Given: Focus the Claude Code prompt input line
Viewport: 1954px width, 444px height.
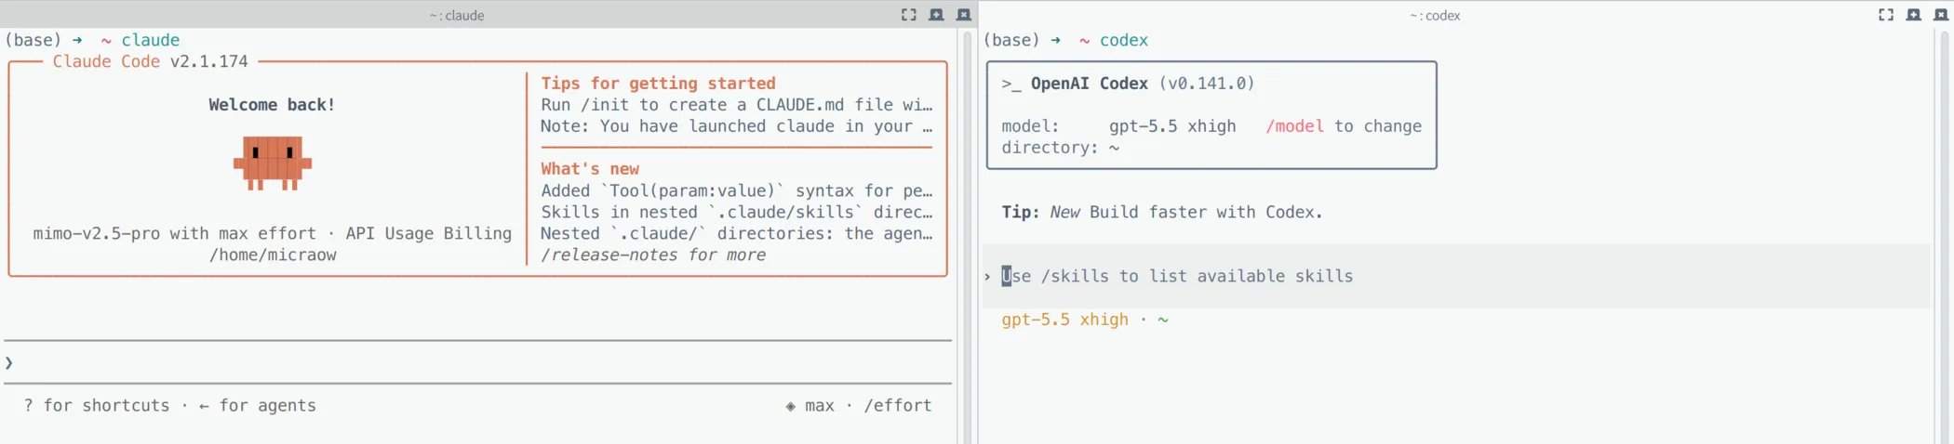Looking at the screenshot, I should point(478,362).
